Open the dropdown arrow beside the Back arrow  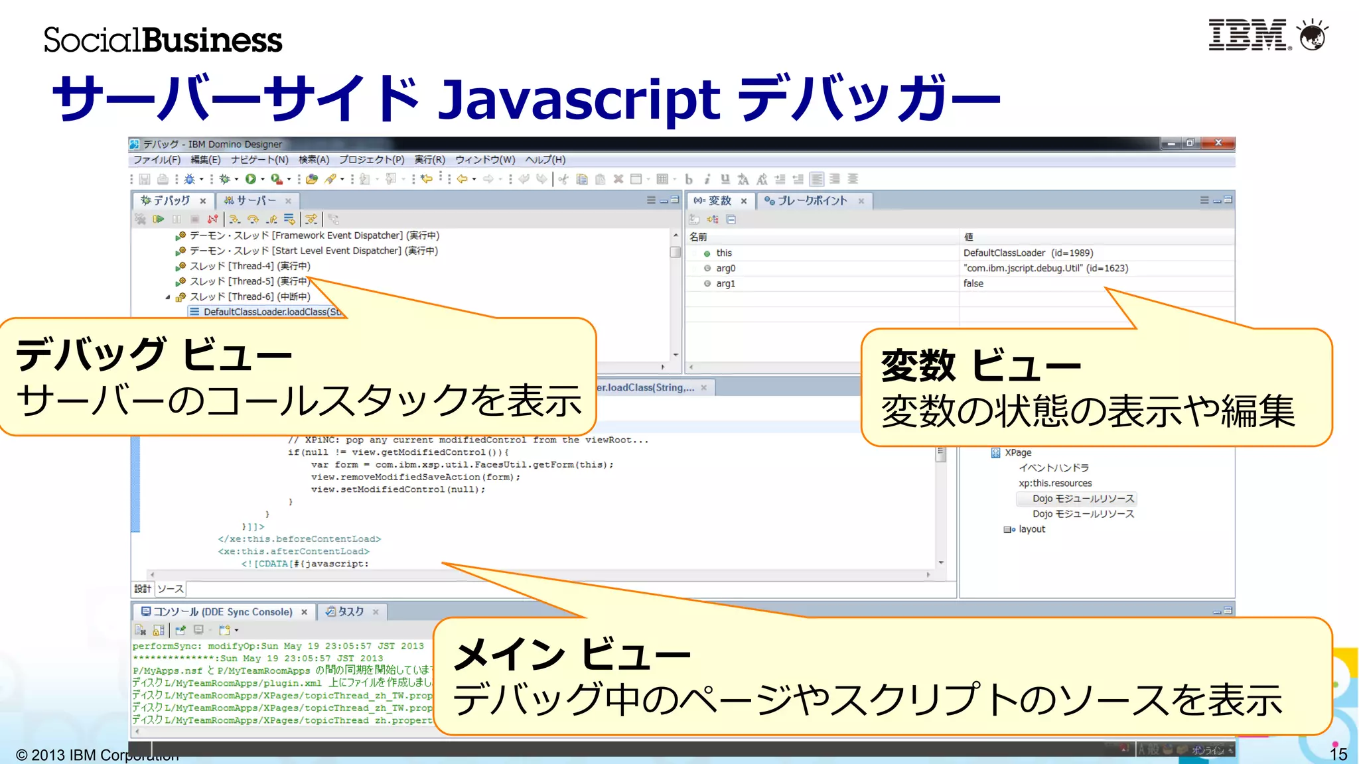click(474, 179)
